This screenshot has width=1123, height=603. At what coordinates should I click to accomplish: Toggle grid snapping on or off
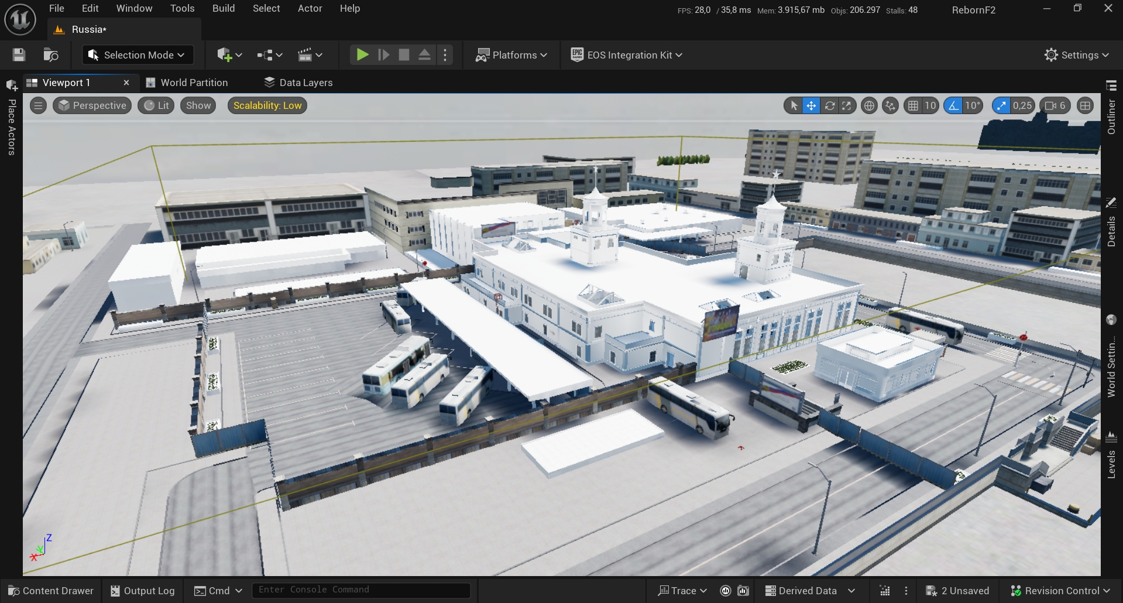point(913,106)
